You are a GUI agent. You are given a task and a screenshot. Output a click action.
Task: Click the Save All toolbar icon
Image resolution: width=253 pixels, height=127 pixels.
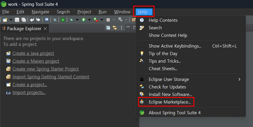pos(24,20)
